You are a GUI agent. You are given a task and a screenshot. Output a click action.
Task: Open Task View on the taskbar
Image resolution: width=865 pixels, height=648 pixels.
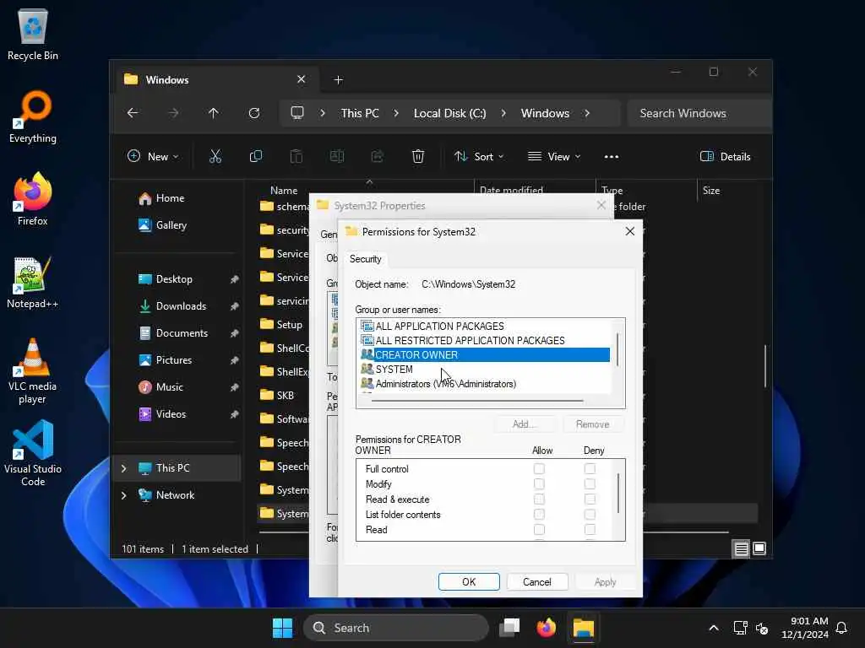click(509, 628)
